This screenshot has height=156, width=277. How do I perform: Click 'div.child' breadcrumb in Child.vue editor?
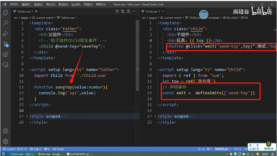point(230,18)
